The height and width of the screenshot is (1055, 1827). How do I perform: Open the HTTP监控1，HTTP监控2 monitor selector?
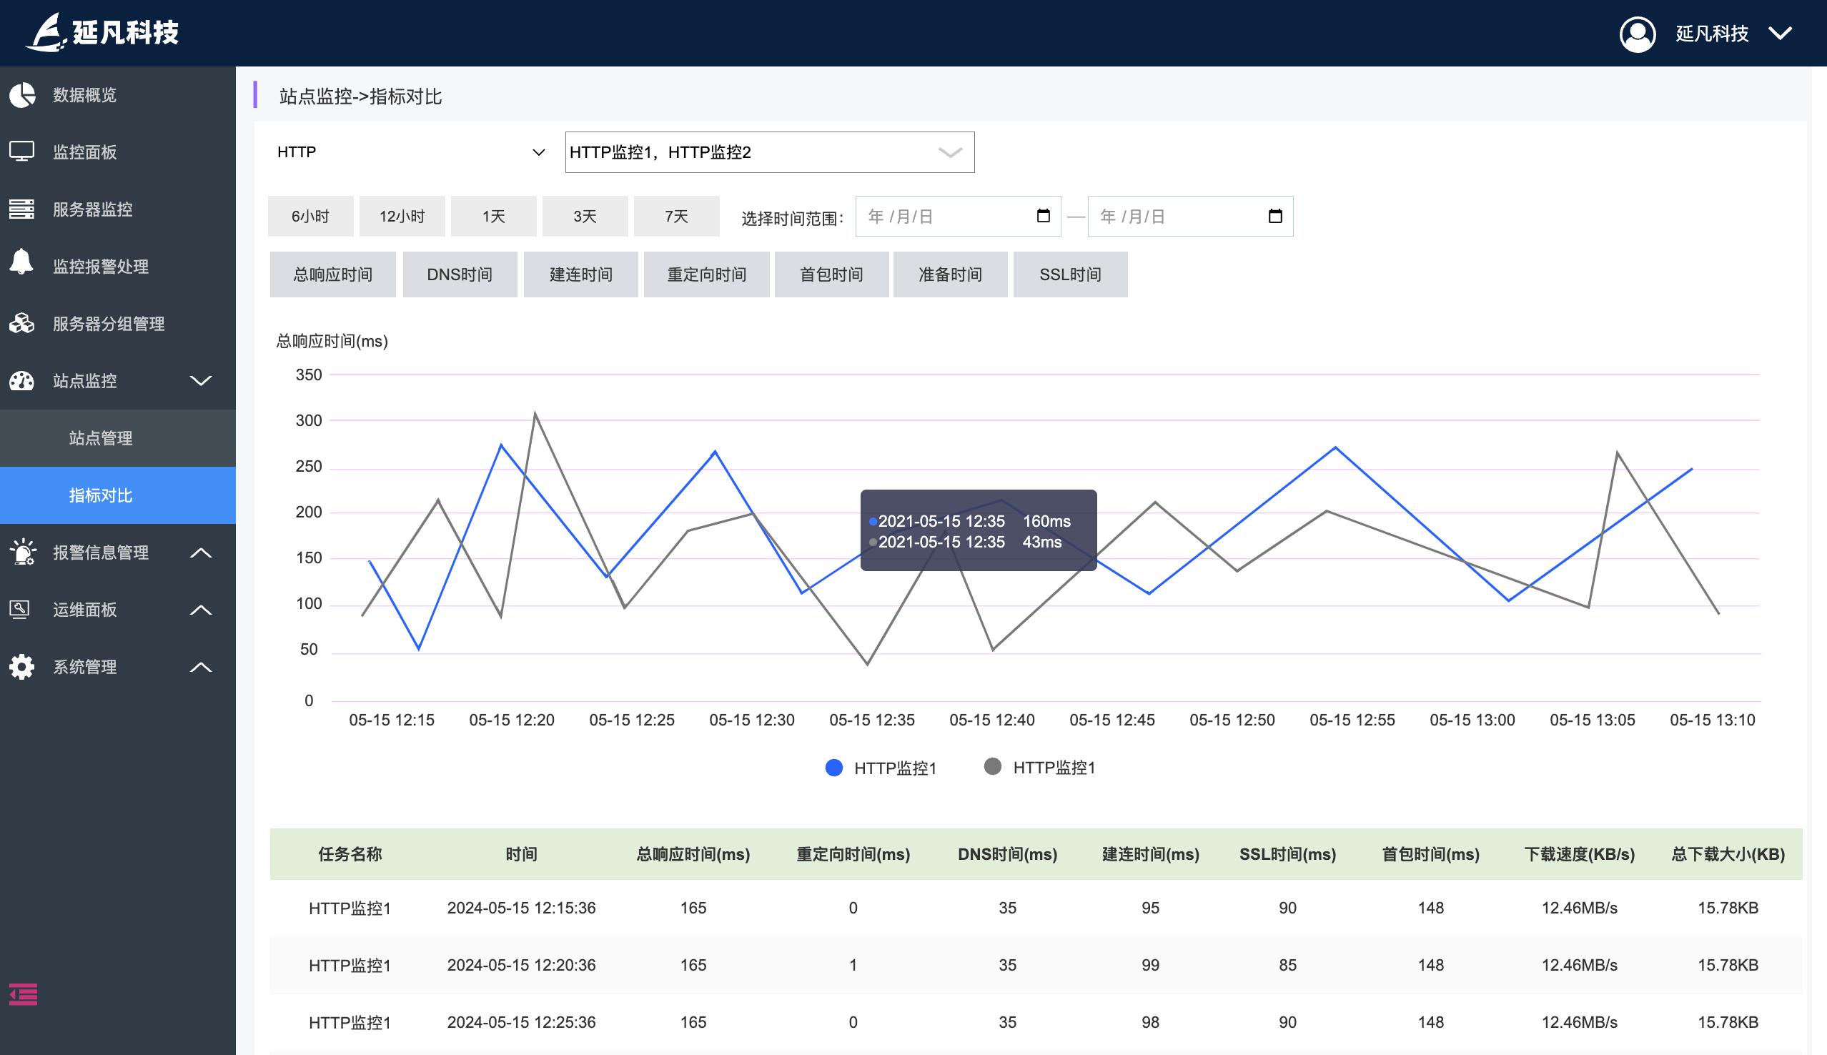[x=769, y=152]
